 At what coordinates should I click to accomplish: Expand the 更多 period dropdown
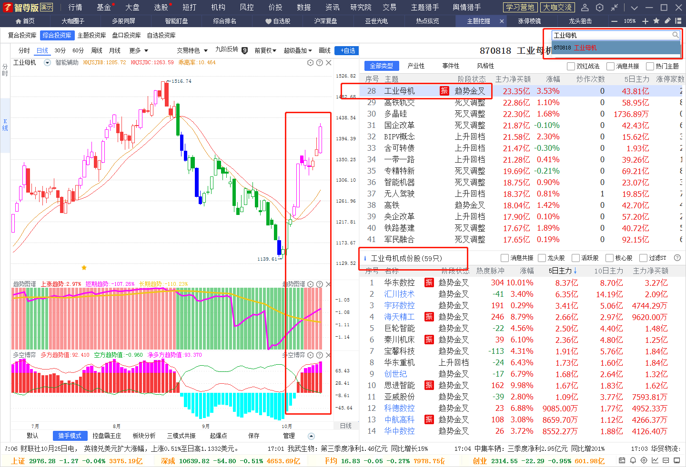139,50
